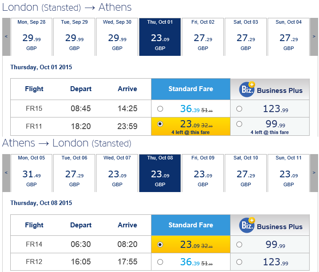This screenshot has width=319, height=272.
Task: Click the outbound Standard Fare column header
Action: [191, 89]
